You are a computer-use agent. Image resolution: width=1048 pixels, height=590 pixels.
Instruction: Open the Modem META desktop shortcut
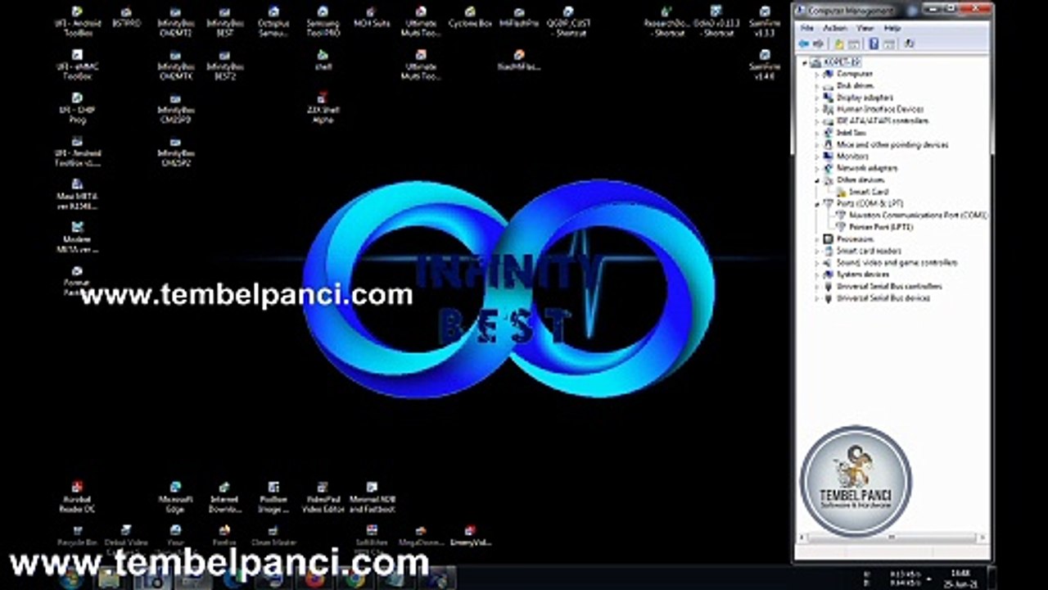(x=77, y=238)
